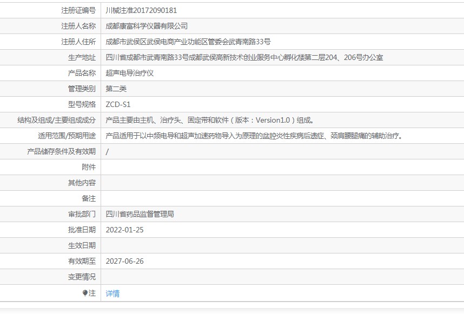Click the 适用范围/预期用途 label
This screenshot has height=314, width=464.
[x=67, y=136]
